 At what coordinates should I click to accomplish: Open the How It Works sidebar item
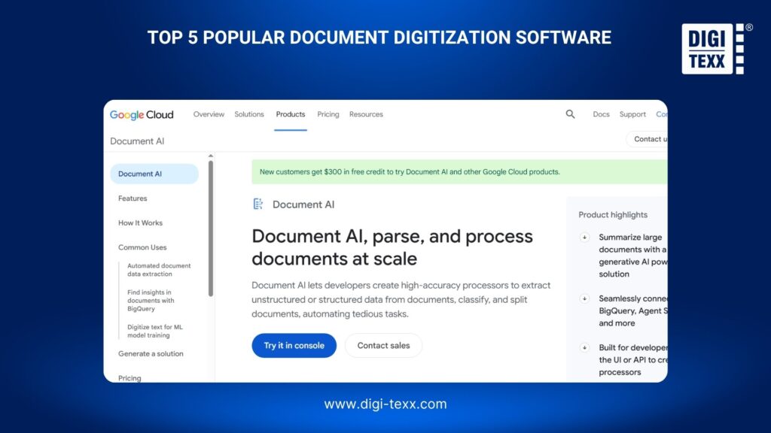(140, 223)
